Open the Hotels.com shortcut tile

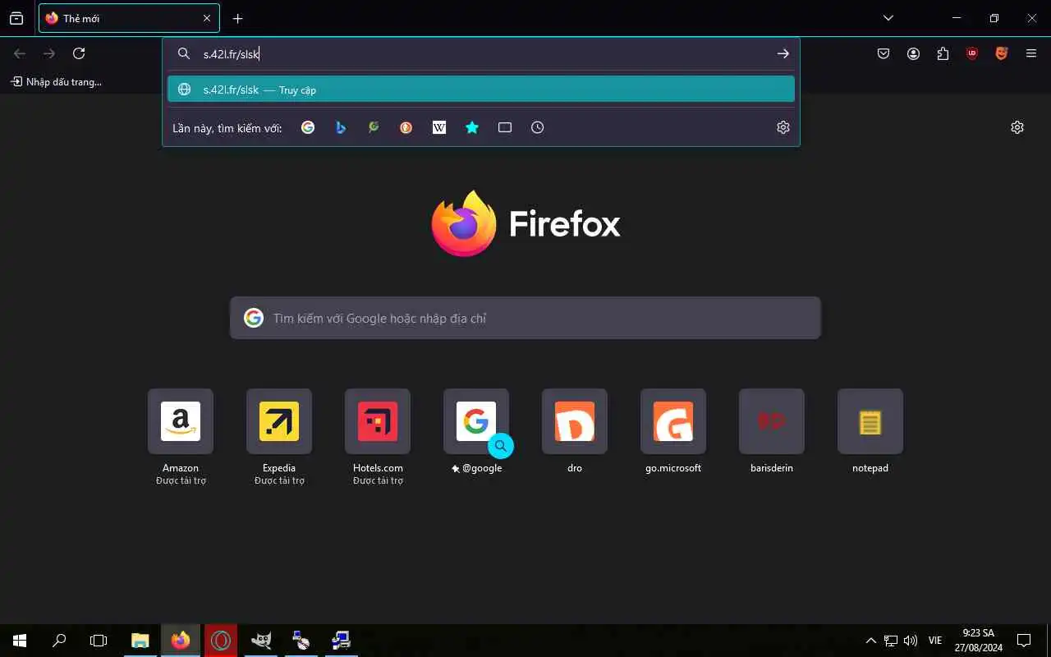click(x=378, y=421)
